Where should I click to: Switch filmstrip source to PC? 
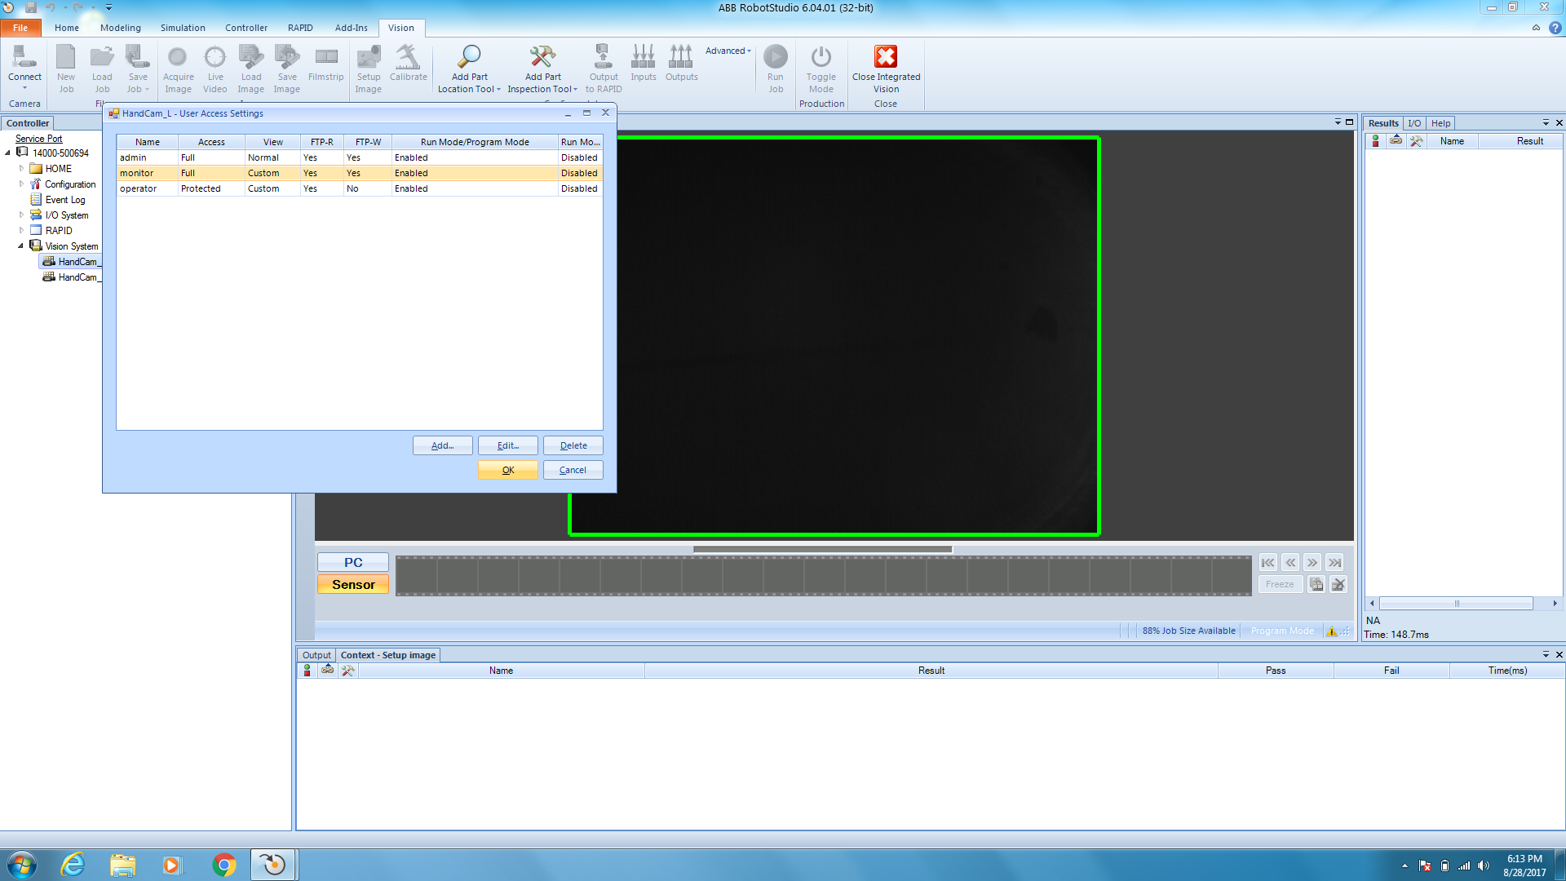pyautogui.click(x=353, y=563)
